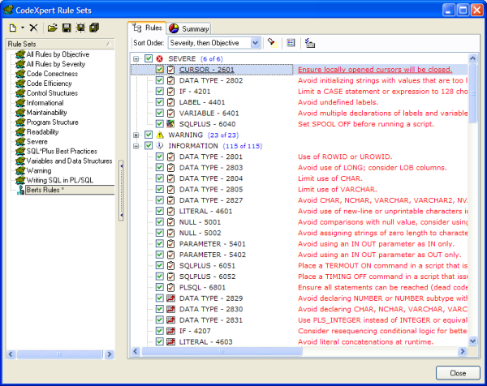Screen dimensions: 487x386
Task: Collapse the SEVERE group
Action: point(136,58)
